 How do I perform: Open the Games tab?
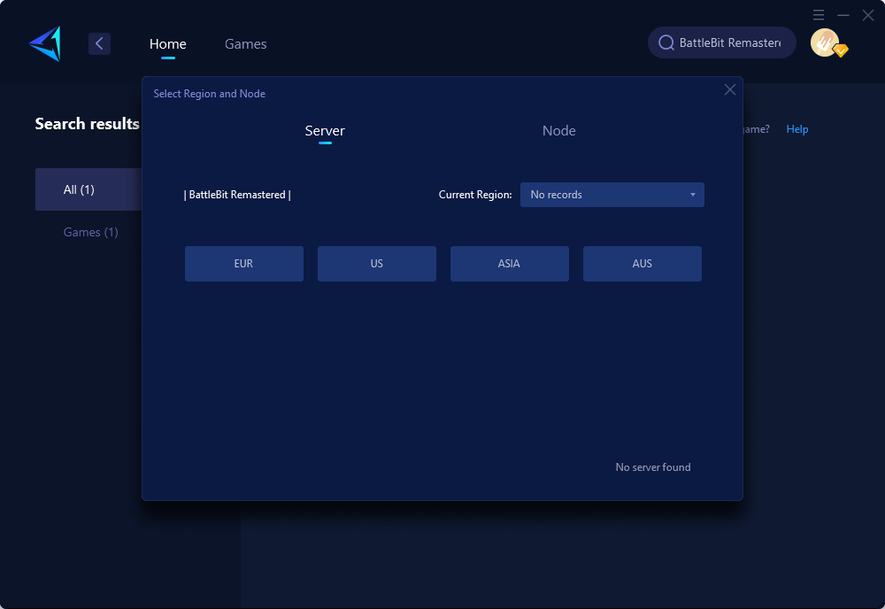tap(245, 44)
